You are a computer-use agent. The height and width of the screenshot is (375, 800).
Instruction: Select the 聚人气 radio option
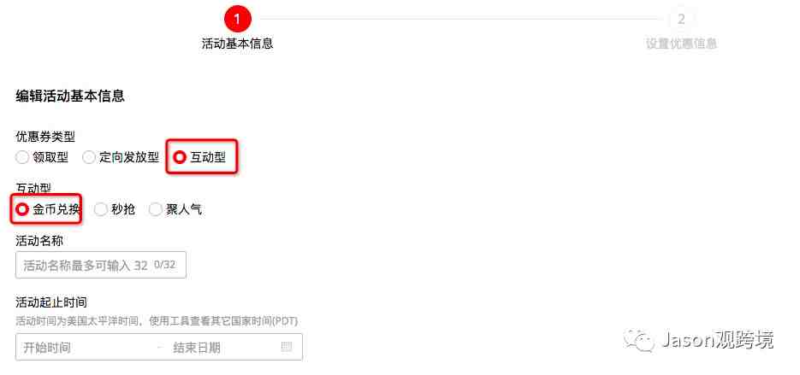[156, 209]
